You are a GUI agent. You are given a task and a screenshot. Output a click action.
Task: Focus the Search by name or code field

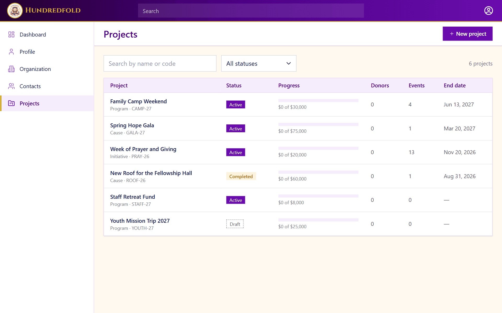click(160, 63)
